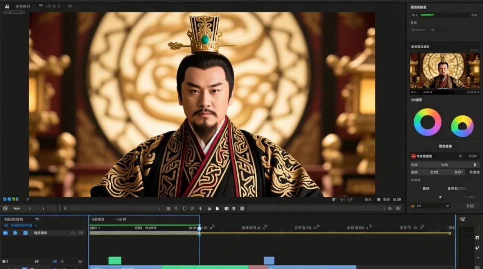Click the round icon at the left end of the transport toolbar

[x=5, y=208]
